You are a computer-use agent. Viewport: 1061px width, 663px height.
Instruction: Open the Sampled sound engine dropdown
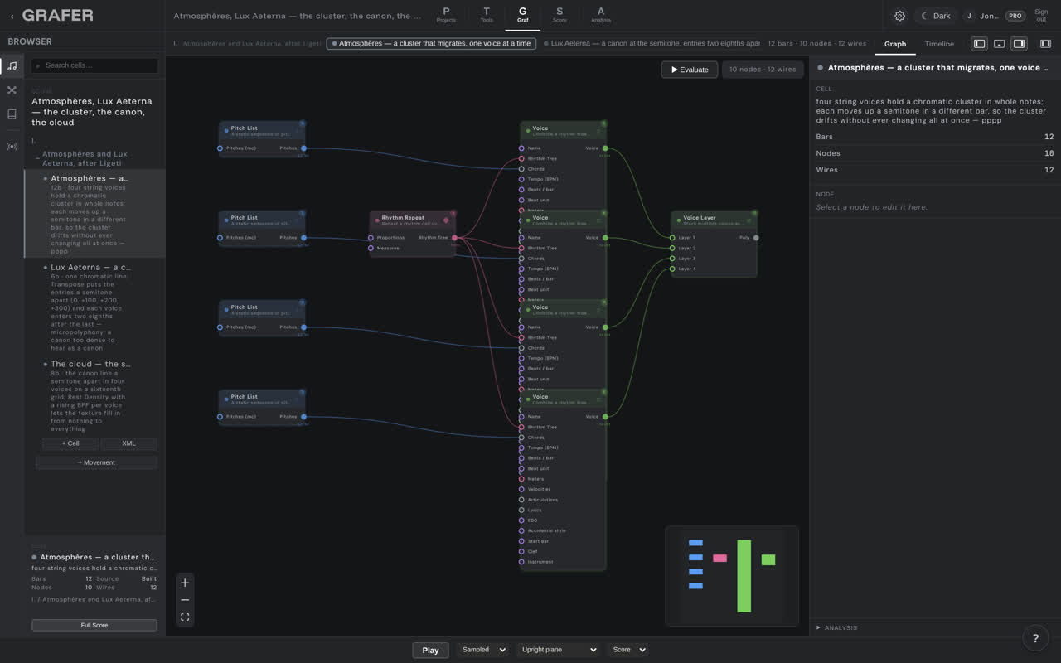click(x=482, y=650)
